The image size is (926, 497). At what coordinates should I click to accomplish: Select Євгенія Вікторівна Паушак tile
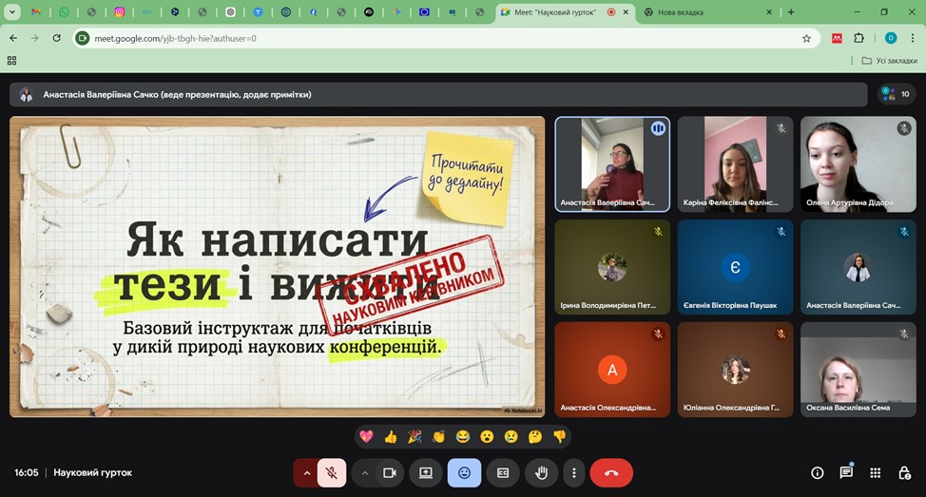[735, 267]
